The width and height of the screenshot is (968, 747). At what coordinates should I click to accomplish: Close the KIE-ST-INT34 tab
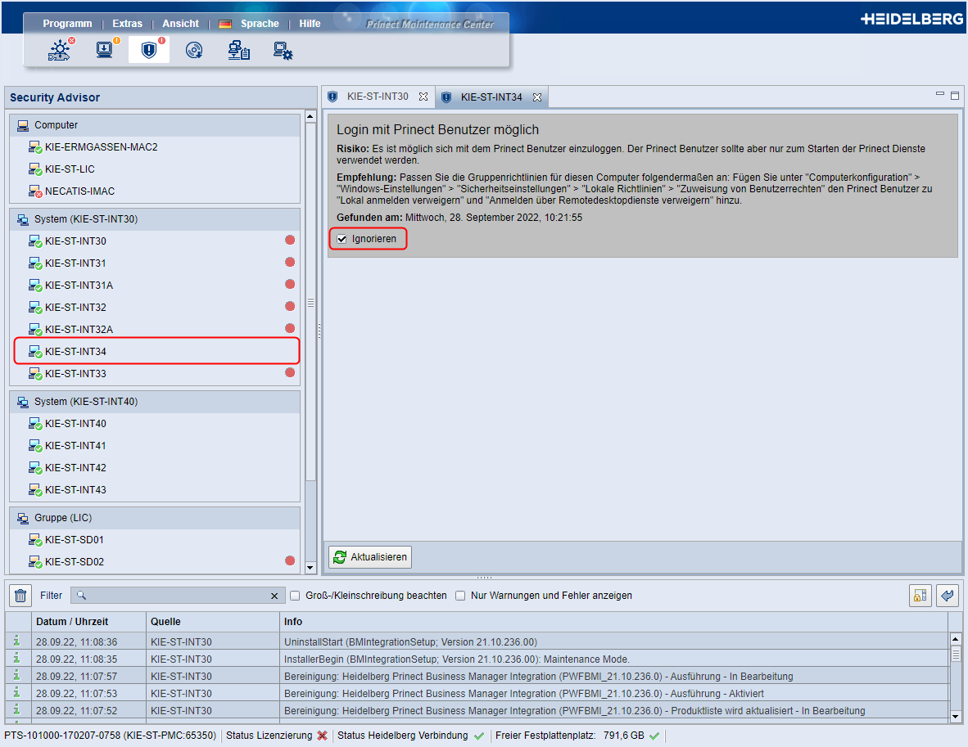[537, 97]
